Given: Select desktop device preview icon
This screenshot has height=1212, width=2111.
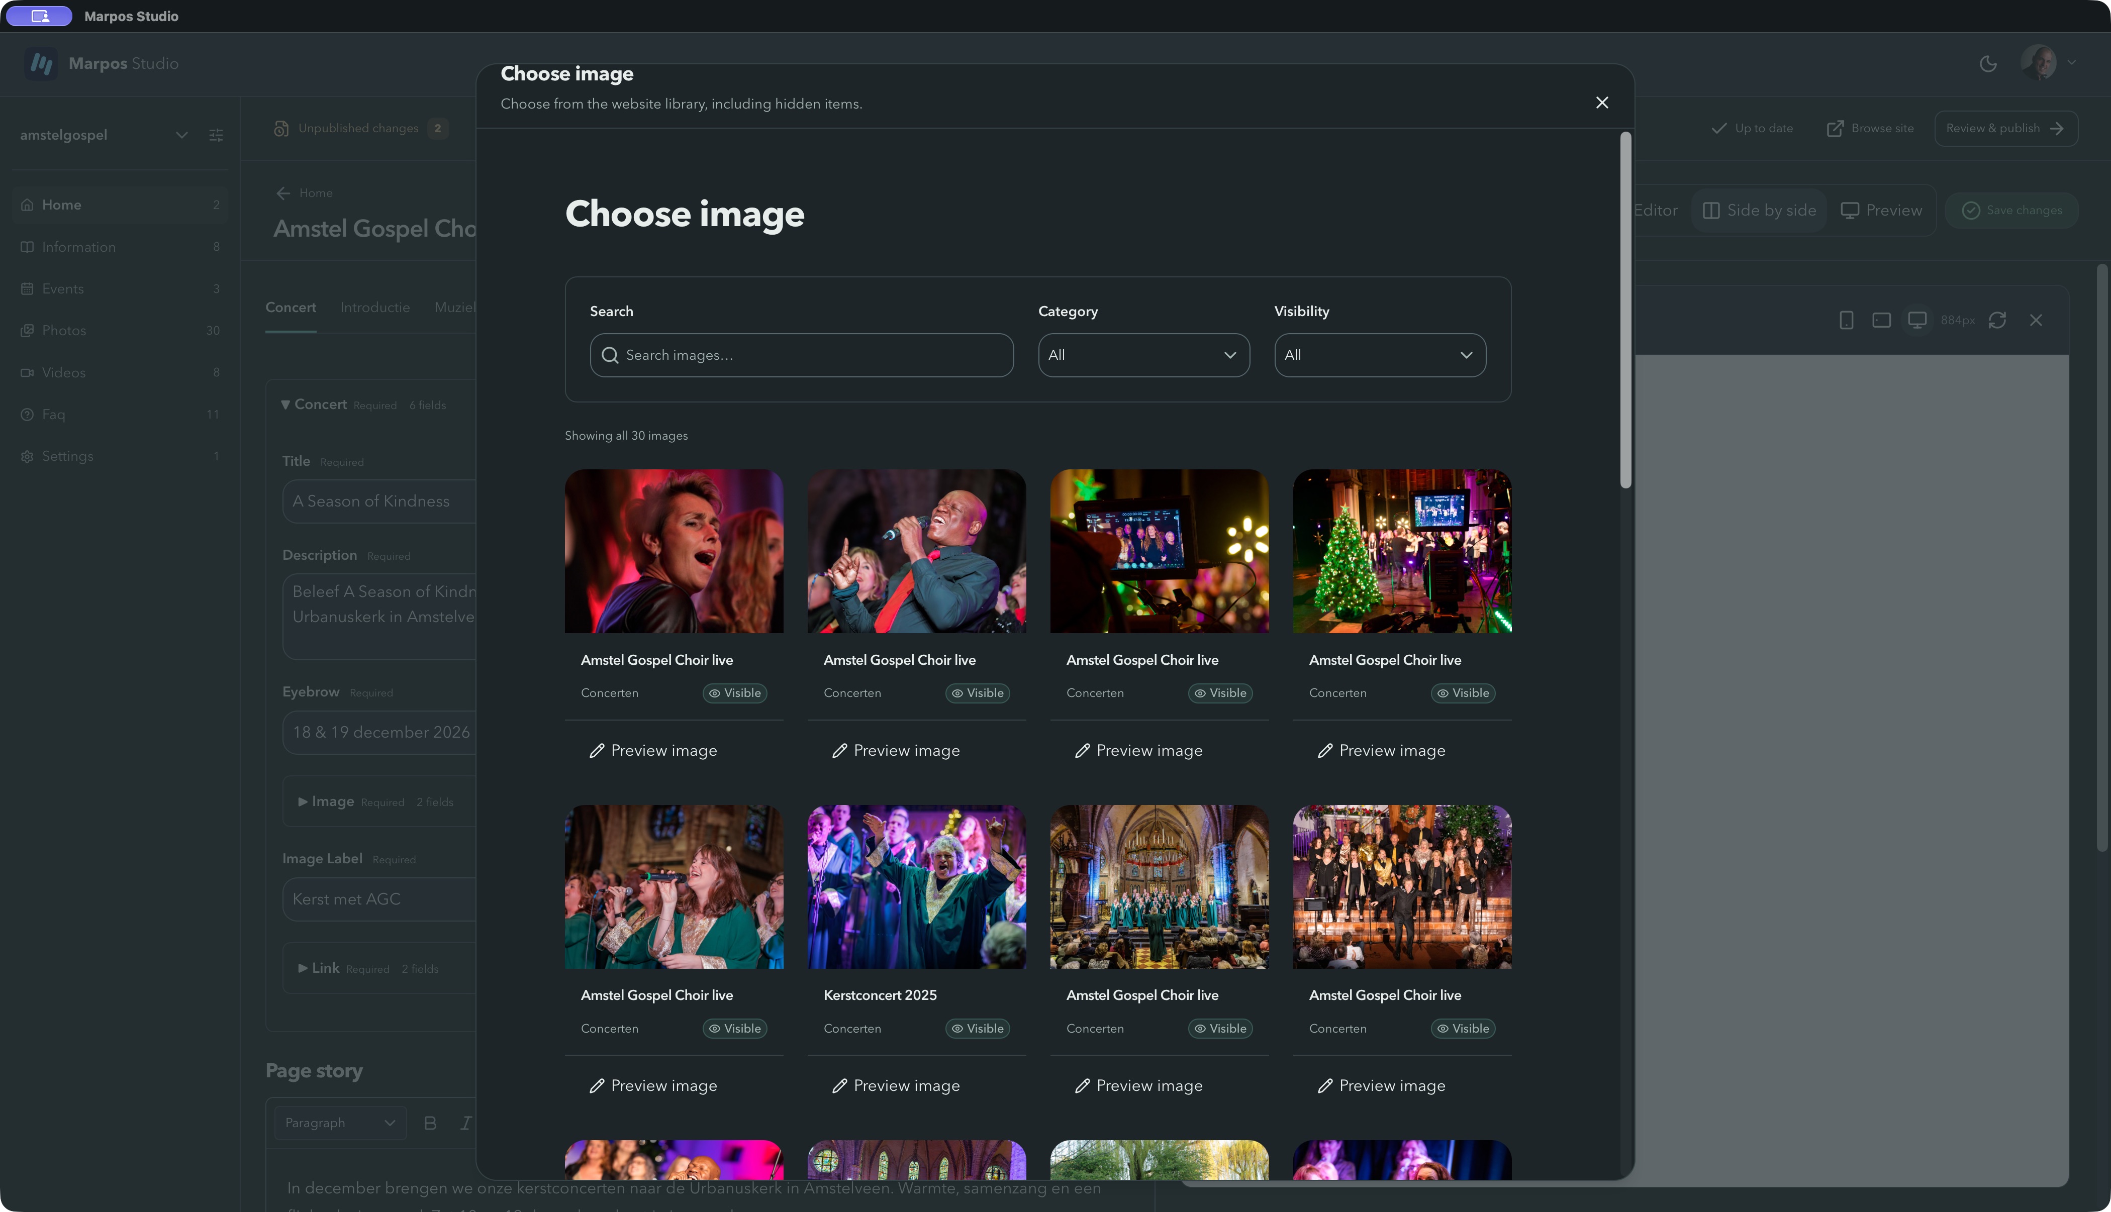Looking at the screenshot, I should click(x=1917, y=321).
